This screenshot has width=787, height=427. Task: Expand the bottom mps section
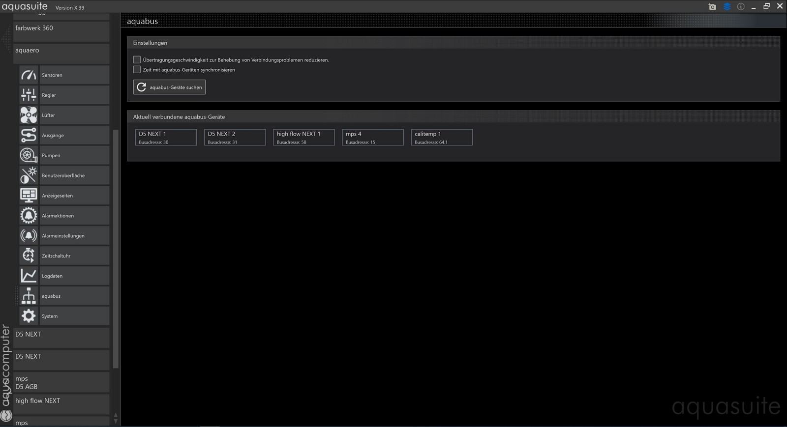pyautogui.click(x=61, y=422)
